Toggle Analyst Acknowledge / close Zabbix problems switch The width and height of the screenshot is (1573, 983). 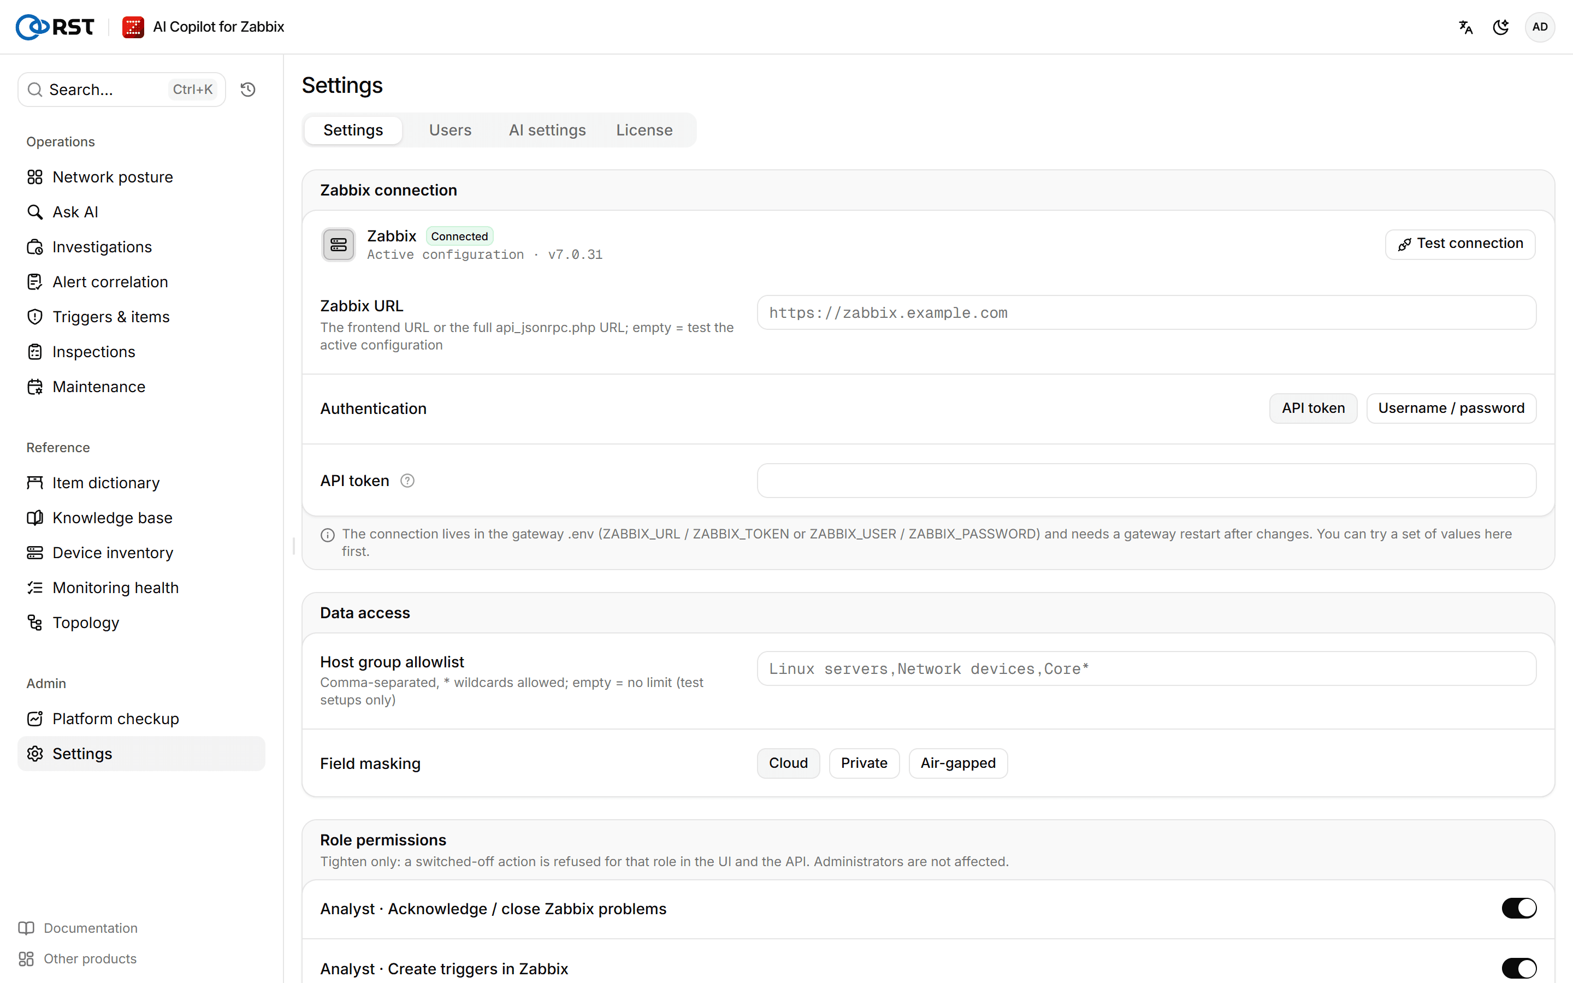click(x=1518, y=908)
